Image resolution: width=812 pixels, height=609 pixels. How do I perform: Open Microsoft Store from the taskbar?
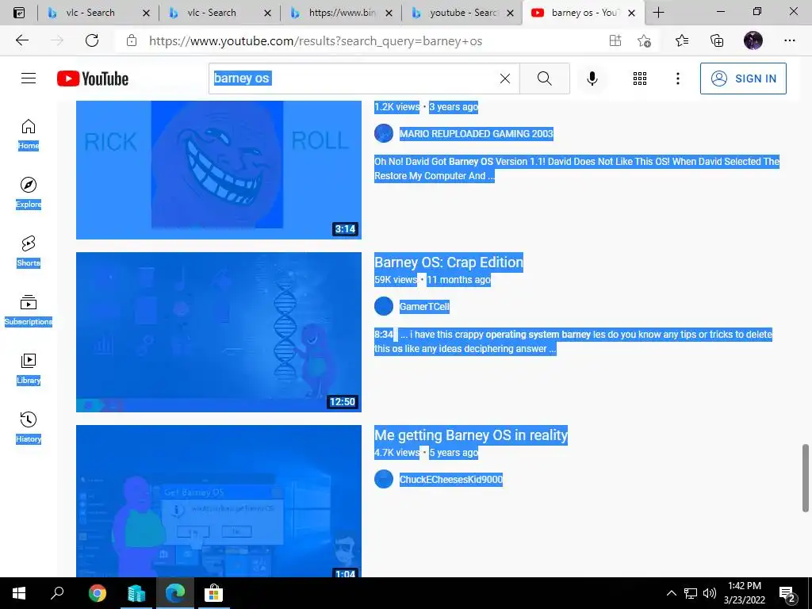213,593
